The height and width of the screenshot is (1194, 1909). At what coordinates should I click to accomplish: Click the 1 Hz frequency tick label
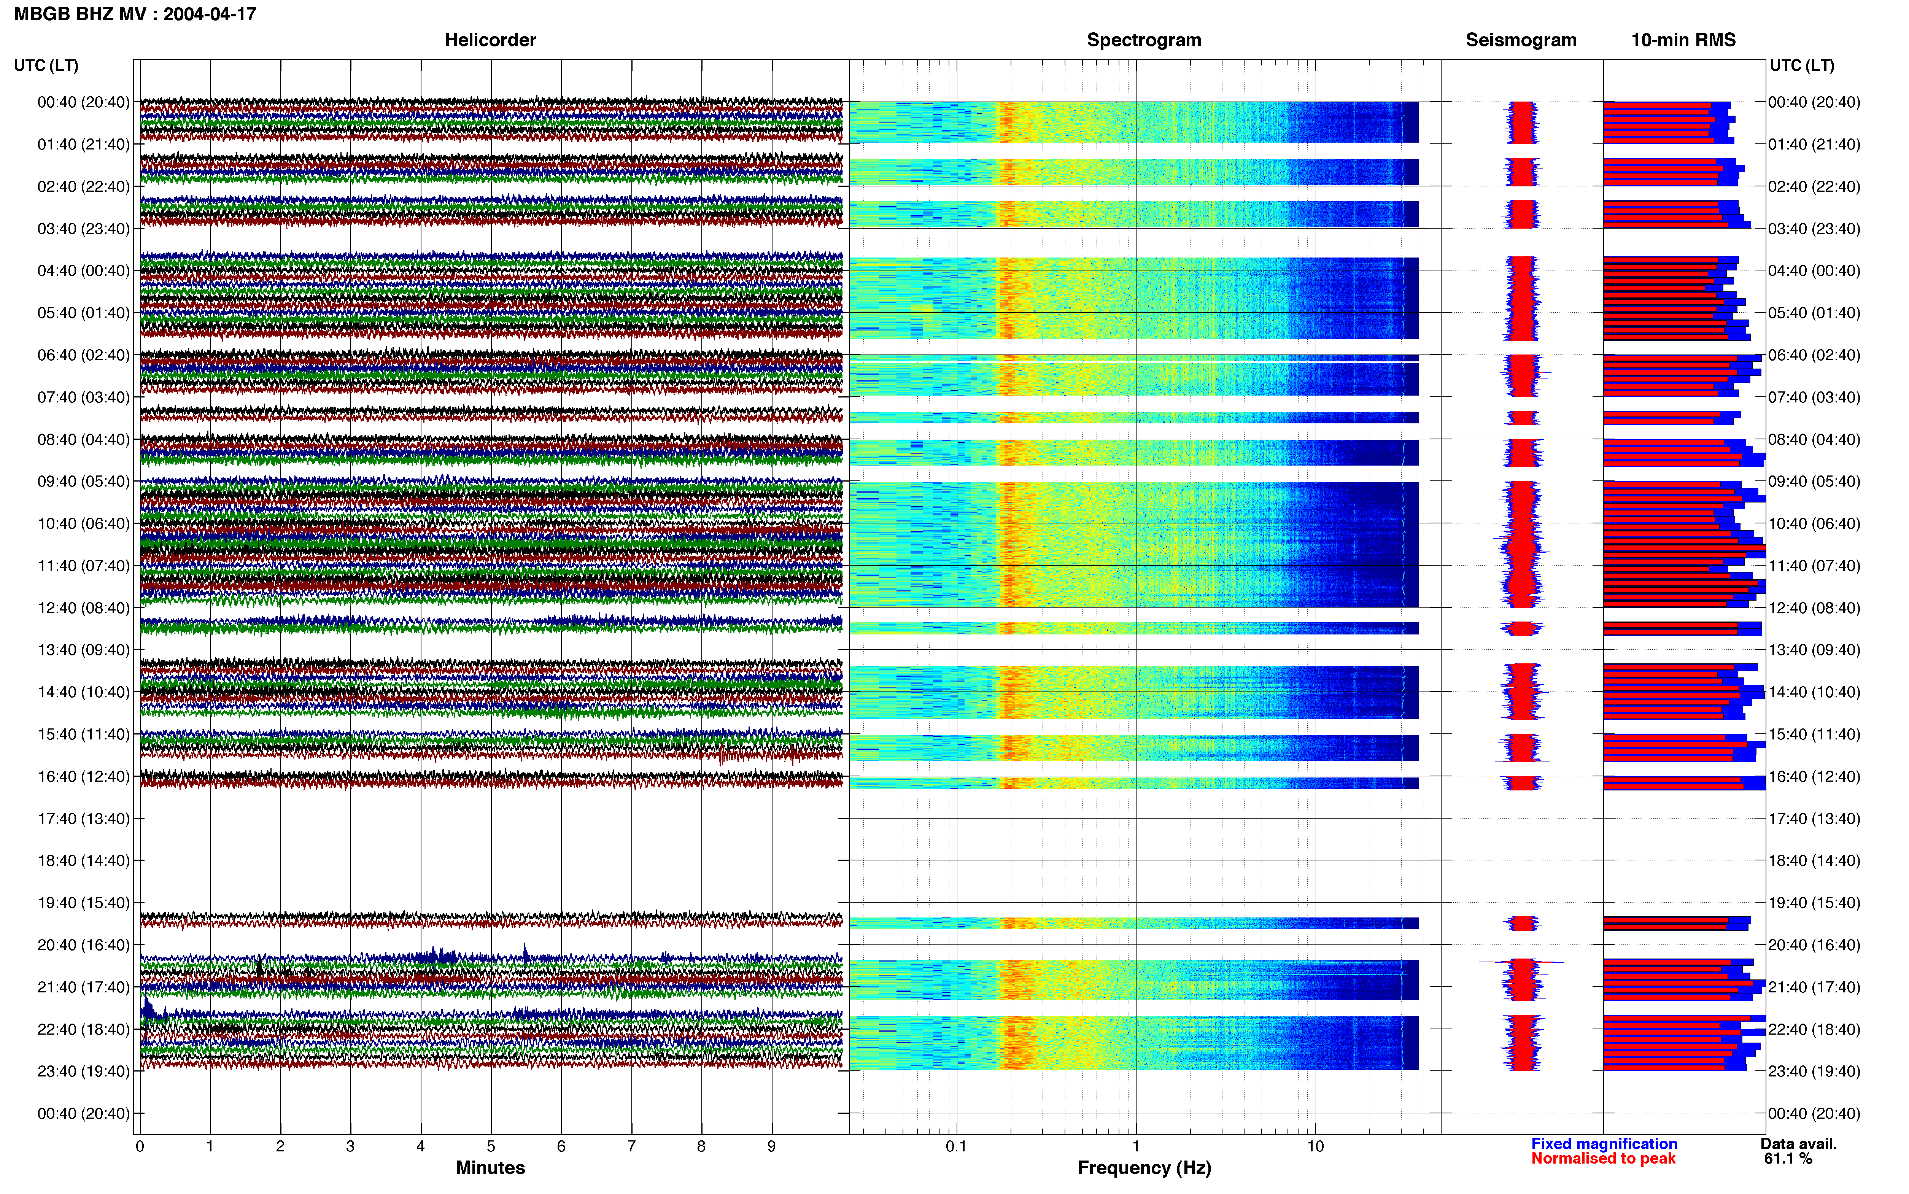1136,1146
